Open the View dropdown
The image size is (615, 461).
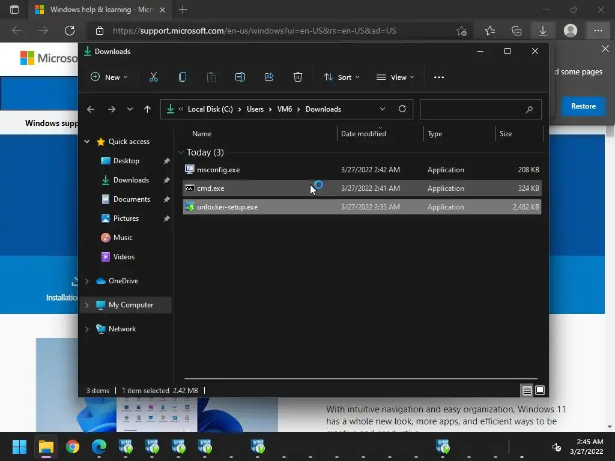tap(395, 77)
